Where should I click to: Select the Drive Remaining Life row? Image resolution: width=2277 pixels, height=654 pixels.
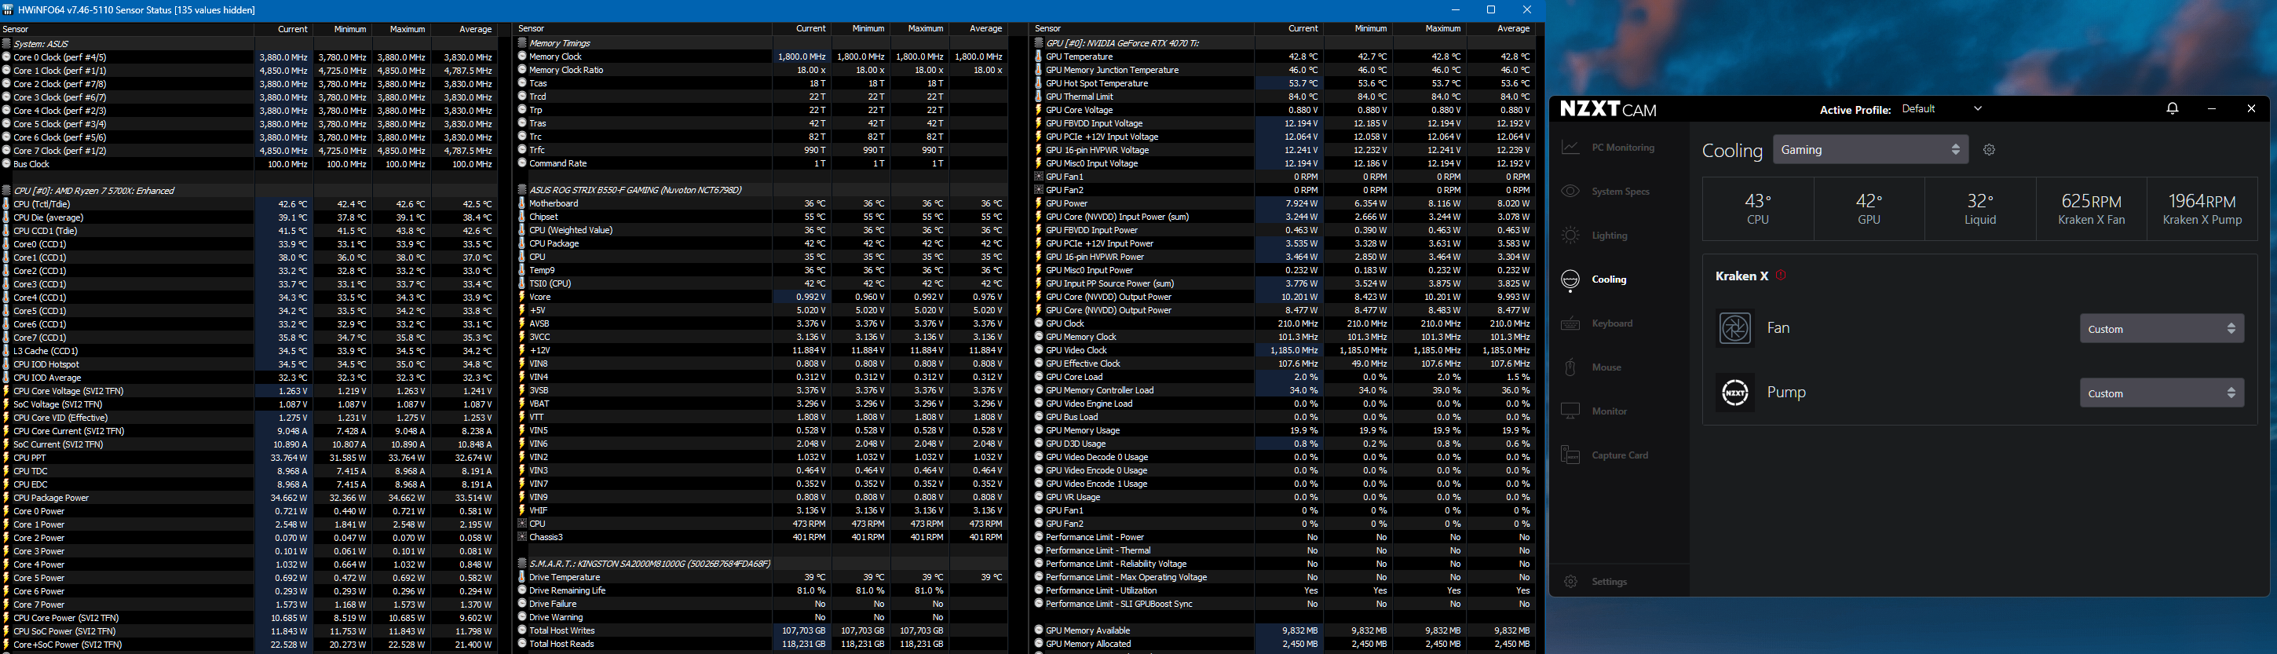coord(762,590)
